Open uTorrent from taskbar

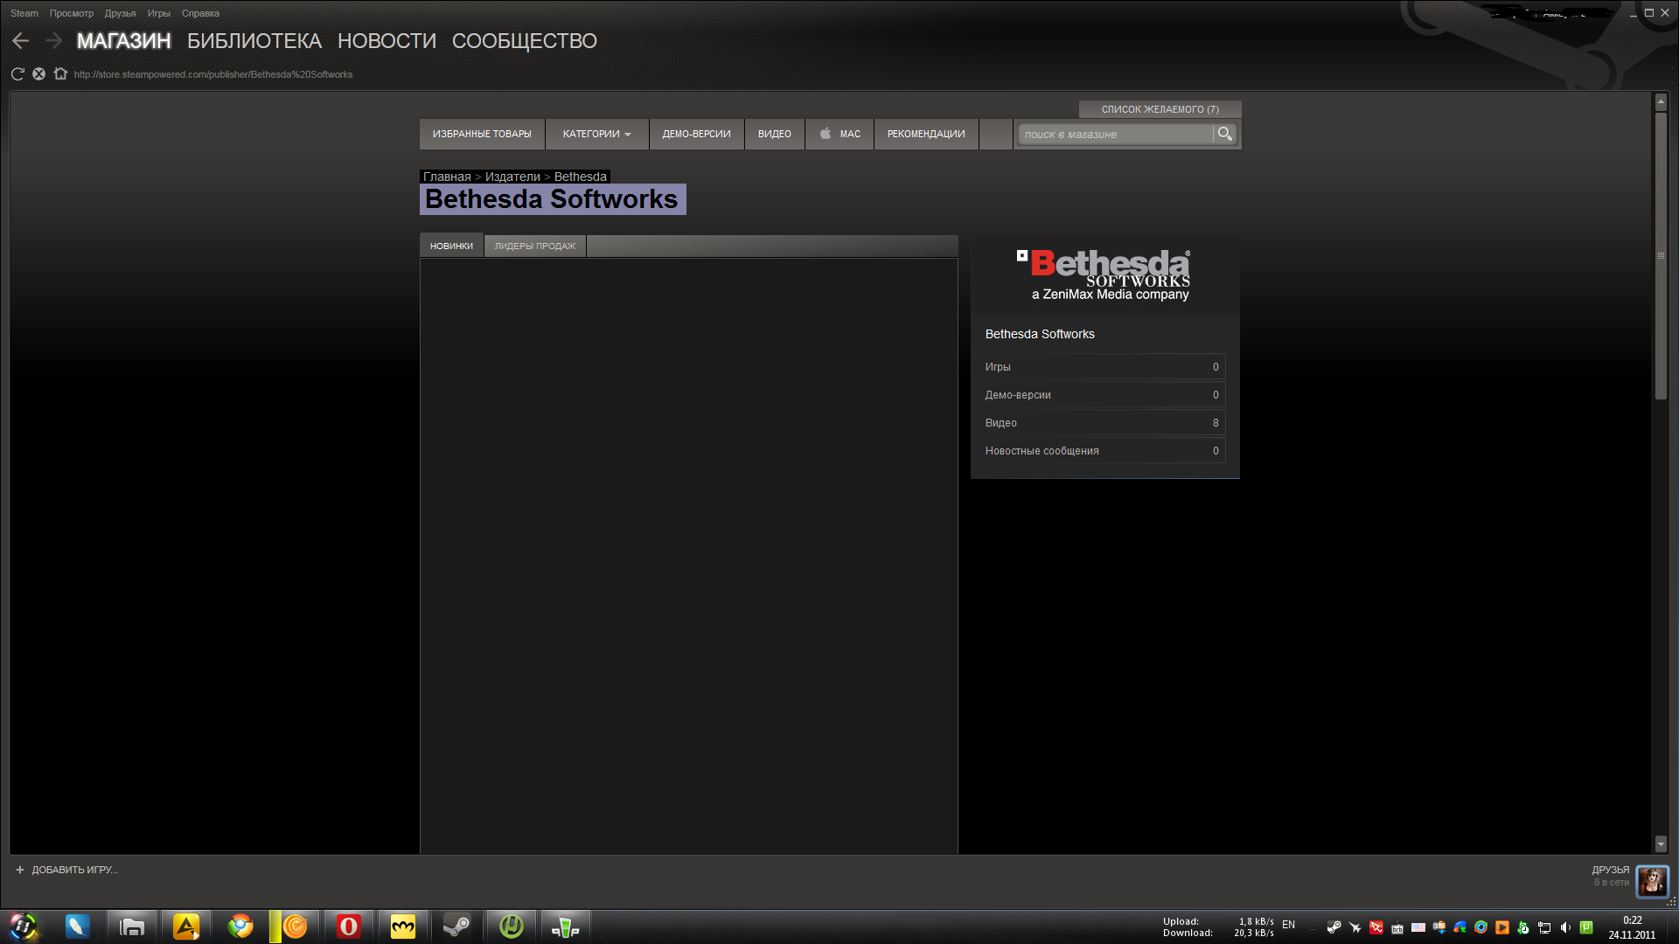pos(512,926)
